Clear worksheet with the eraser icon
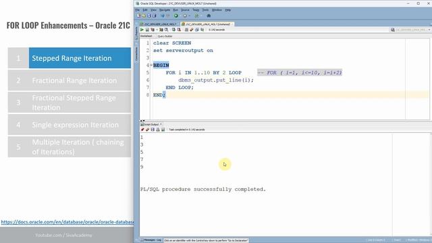The image size is (432, 243). coord(192,30)
